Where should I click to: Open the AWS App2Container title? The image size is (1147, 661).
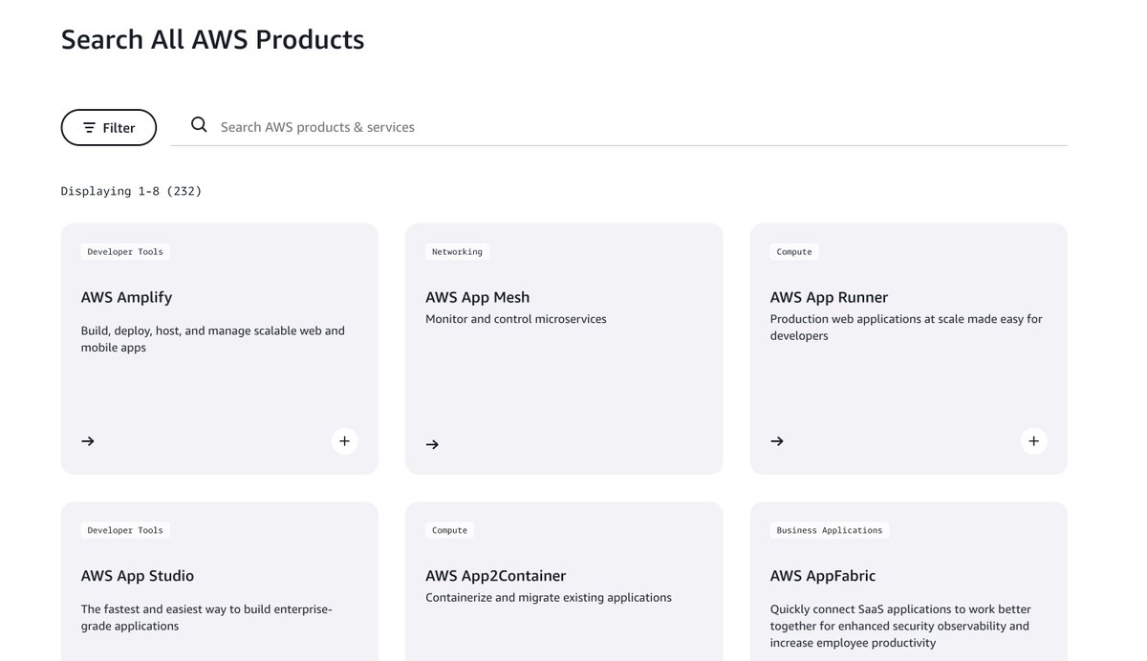point(495,576)
